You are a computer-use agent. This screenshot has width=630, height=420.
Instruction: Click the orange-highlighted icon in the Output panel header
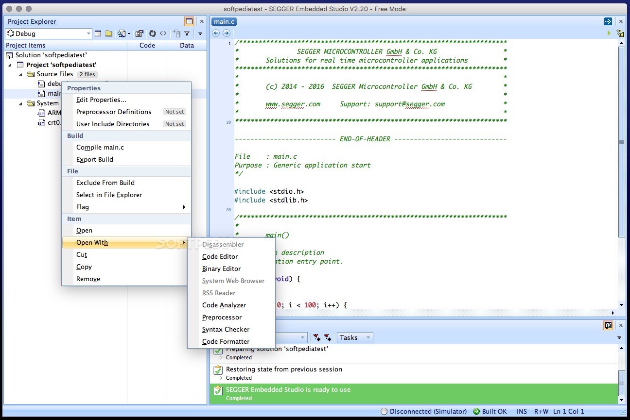click(x=608, y=325)
